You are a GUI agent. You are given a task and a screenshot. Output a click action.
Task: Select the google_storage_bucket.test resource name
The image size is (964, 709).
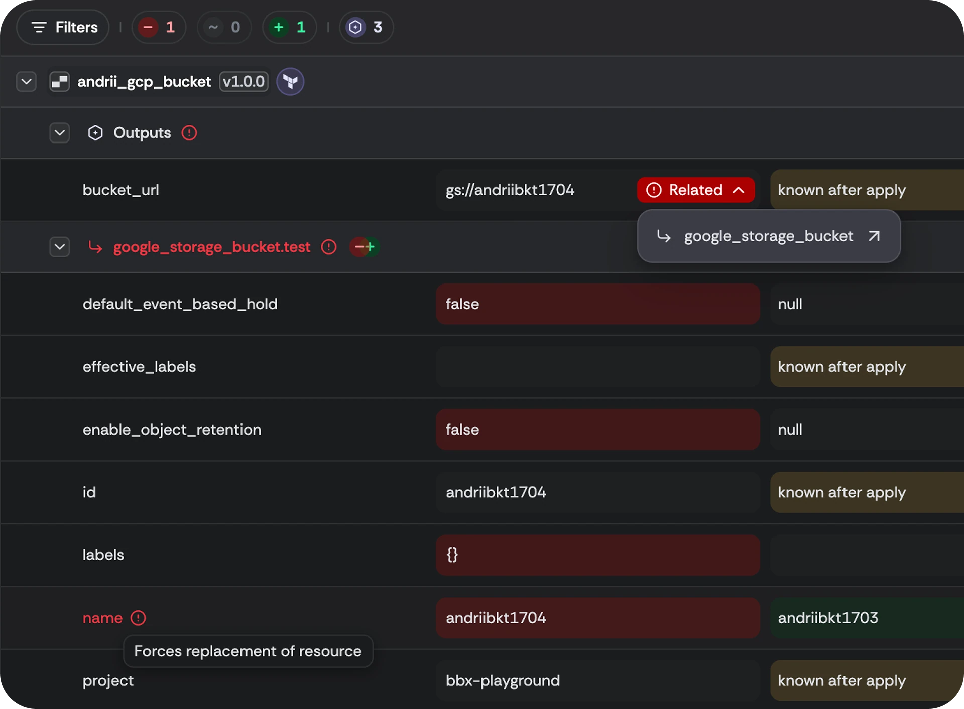212,247
